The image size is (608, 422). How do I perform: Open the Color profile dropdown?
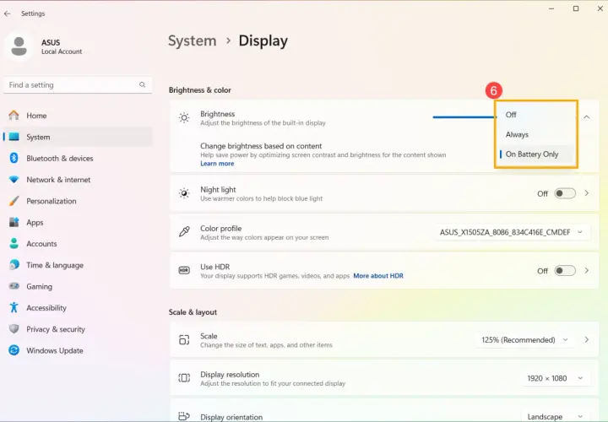pyautogui.click(x=512, y=232)
